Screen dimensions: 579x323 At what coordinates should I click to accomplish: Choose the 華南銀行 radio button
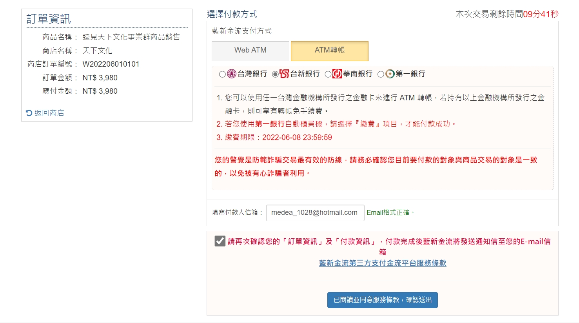click(x=328, y=74)
